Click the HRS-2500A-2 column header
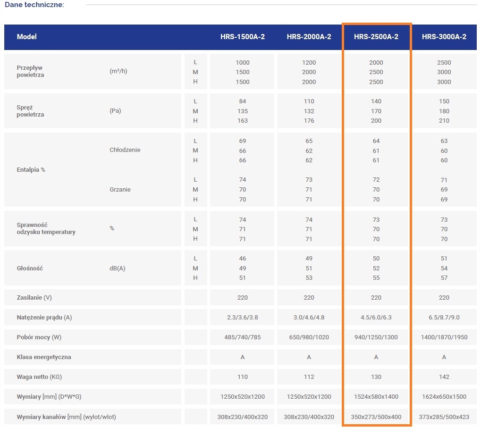The width and height of the screenshot is (481, 428). 376,37
